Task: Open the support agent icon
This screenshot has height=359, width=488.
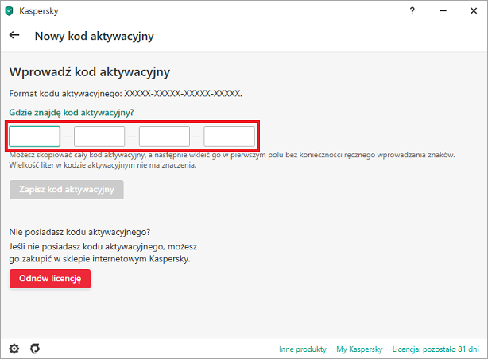Action: pyautogui.click(x=35, y=349)
